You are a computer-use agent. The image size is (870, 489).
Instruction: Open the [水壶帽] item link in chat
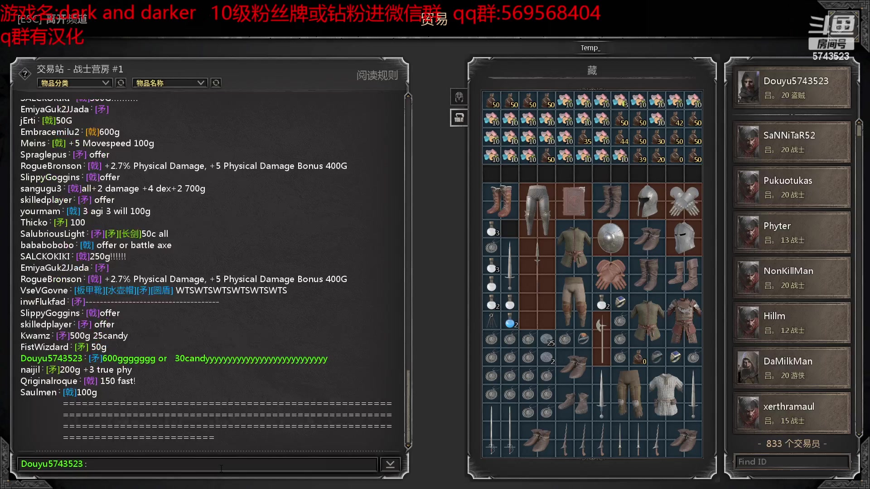120,291
